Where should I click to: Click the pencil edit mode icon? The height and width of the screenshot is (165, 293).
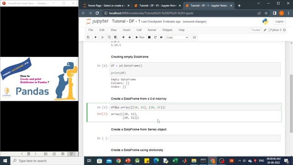click(x=265, y=30)
